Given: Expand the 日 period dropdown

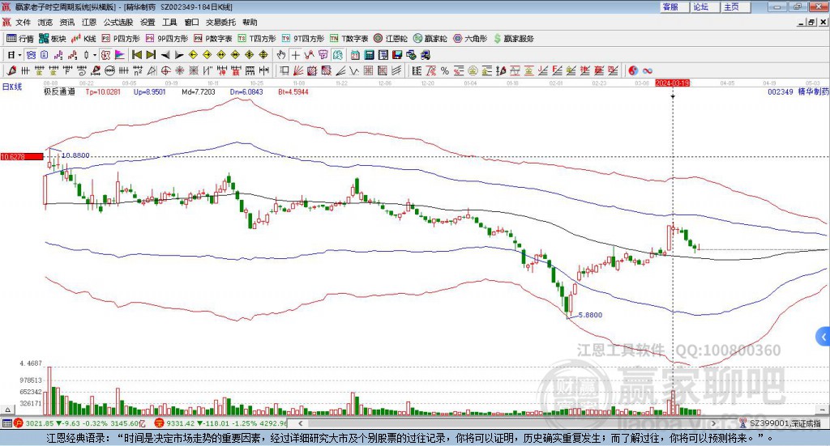Looking at the screenshot, I should coord(19,54).
